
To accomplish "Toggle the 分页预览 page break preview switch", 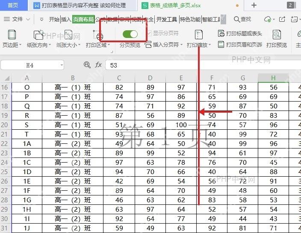I will (x=130, y=34).
